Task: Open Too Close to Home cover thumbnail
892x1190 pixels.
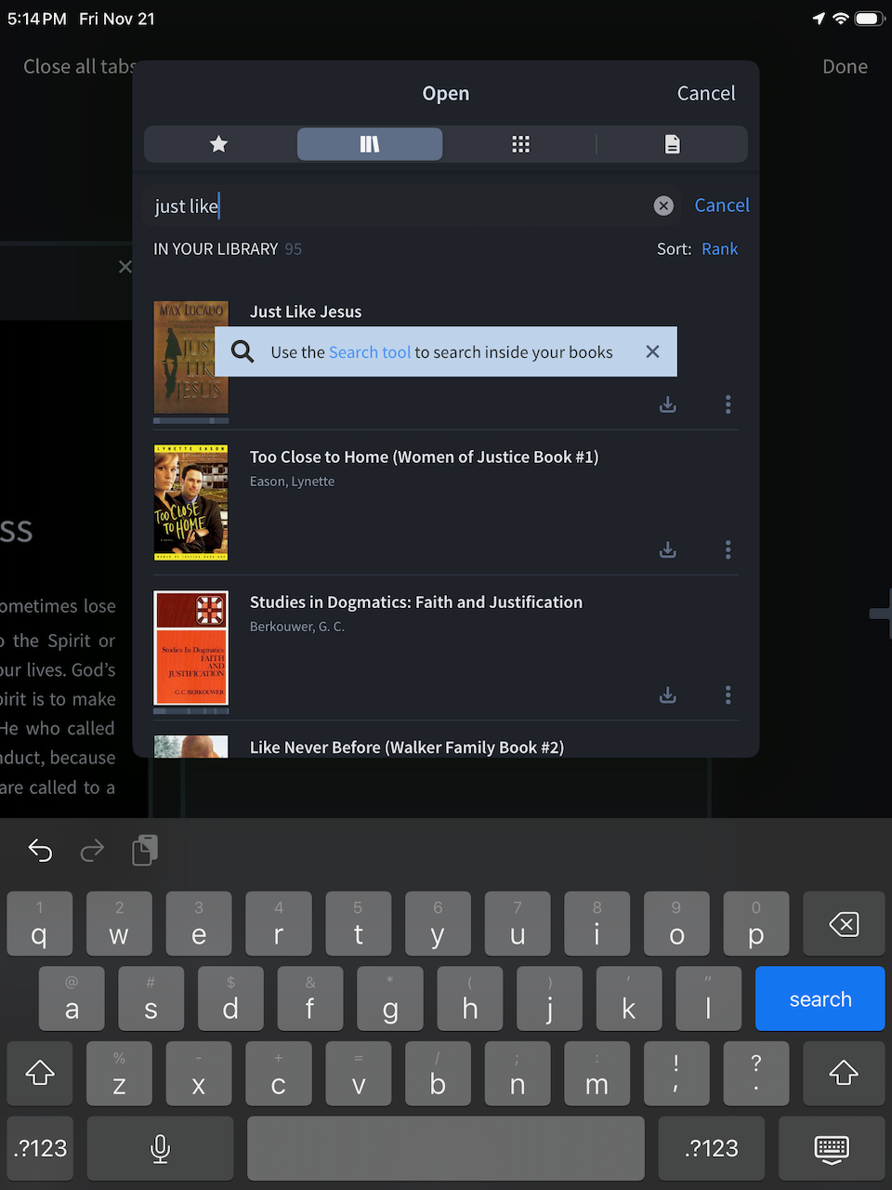Action: (190, 502)
